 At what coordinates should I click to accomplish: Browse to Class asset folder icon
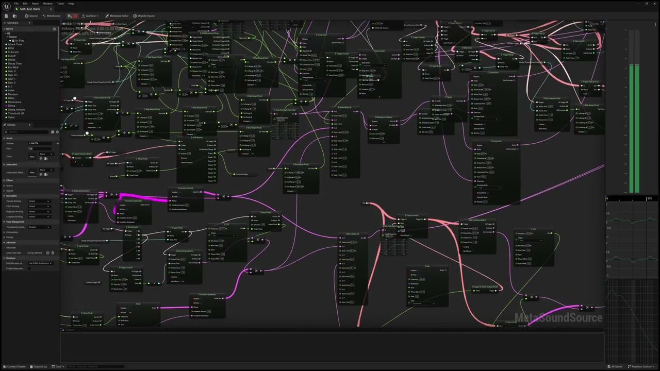coord(46,159)
